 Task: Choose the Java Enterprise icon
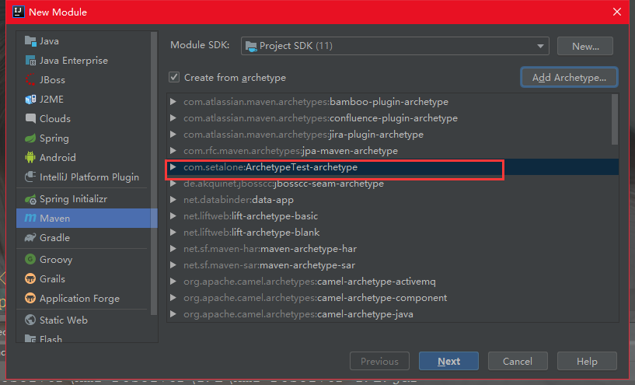[x=30, y=61]
